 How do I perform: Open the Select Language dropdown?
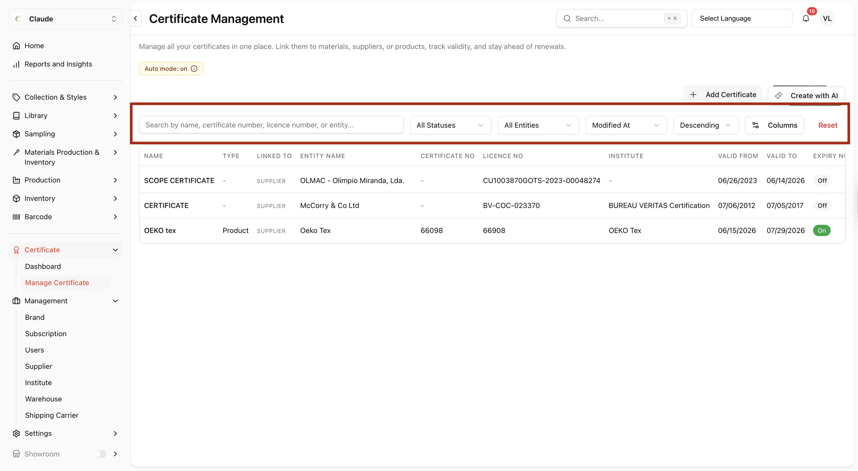tap(742, 19)
